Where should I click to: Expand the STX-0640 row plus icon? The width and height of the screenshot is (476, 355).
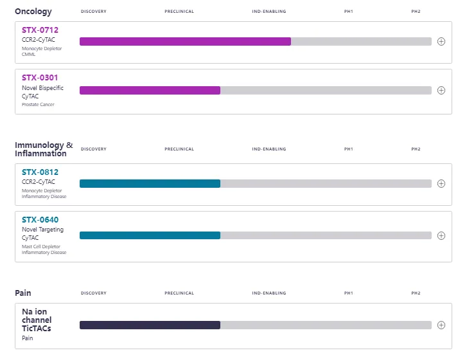(441, 235)
